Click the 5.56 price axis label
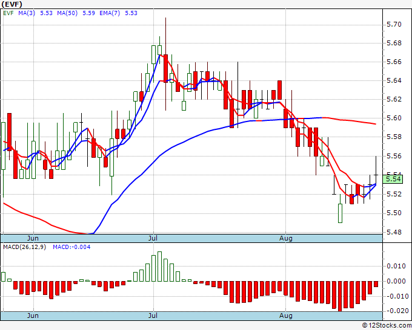 tap(394, 157)
